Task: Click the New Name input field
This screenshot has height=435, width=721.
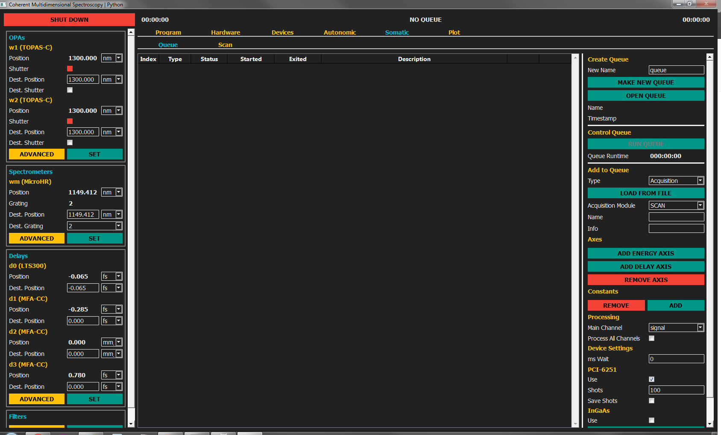Action: pyautogui.click(x=676, y=70)
